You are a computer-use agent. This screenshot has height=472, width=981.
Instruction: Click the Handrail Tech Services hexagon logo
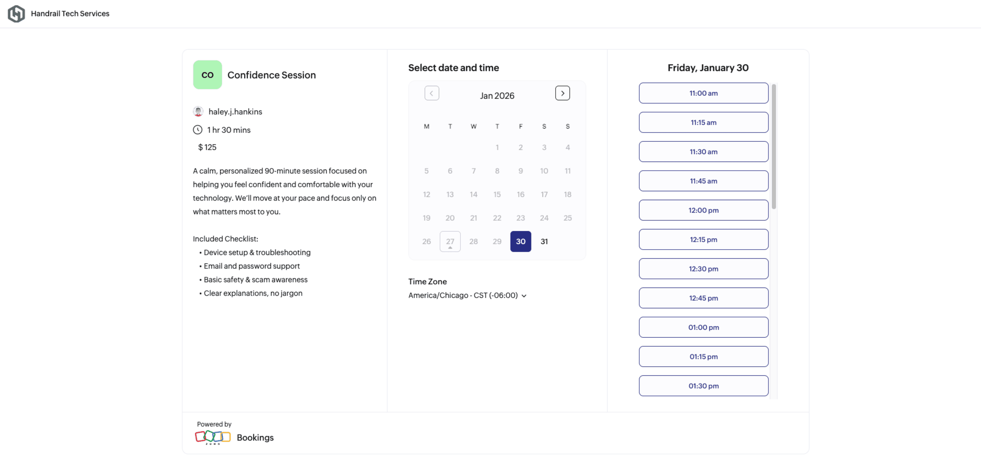(16, 13)
